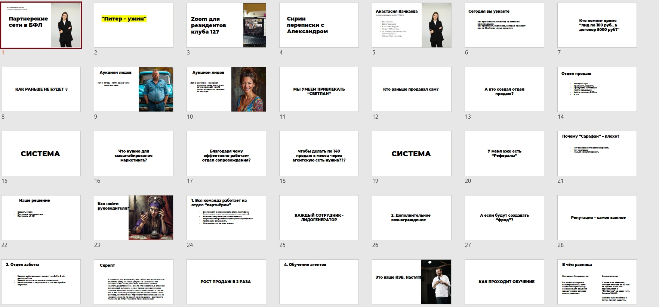Select slide 4 'Скрин переписки с Александром'
This screenshot has width=659, height=307.
[319, 25]
